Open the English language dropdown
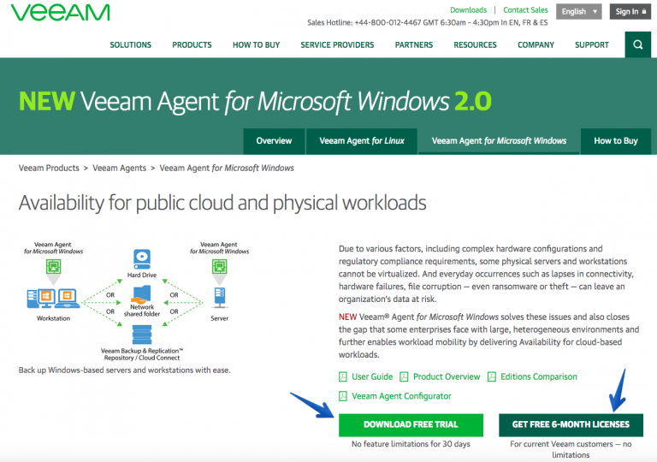 578,11
